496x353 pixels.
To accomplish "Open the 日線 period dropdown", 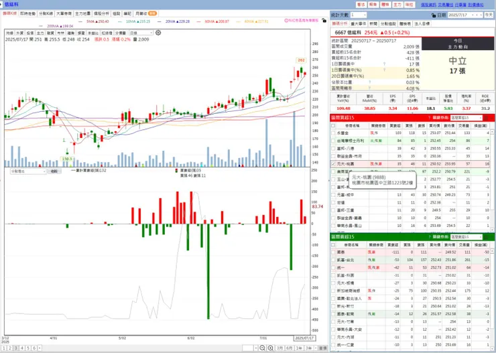I will [x=141, y=33].
